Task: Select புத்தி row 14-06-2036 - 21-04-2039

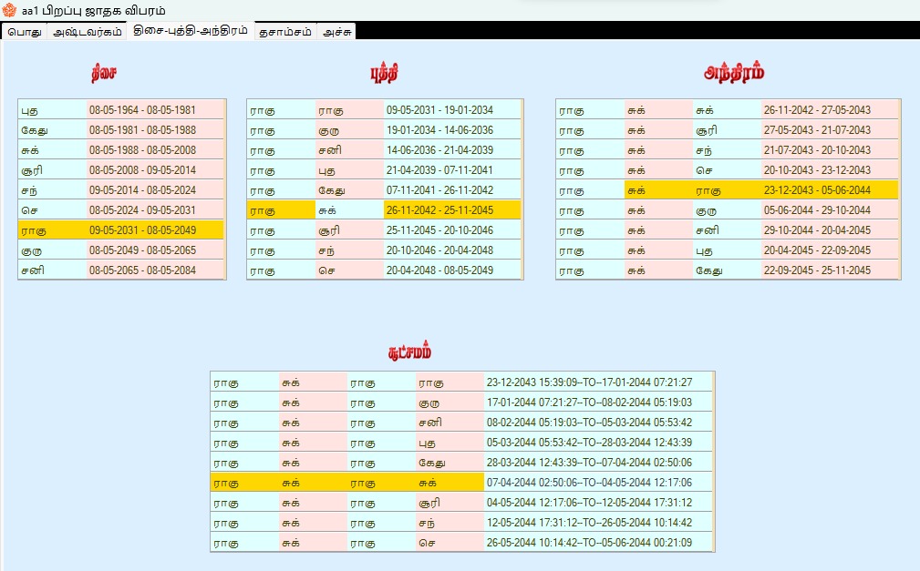Action: pyautogui.click(x=384, y=150)
